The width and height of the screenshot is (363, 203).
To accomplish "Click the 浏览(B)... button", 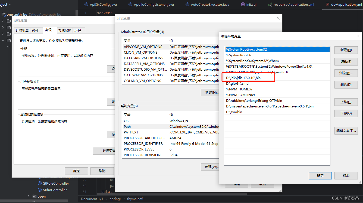I will (346, 73).
